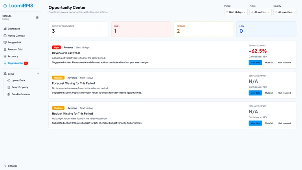Click the LoomiRMS logo icon
Screen dimensions: 302x170
click(5, 6)
